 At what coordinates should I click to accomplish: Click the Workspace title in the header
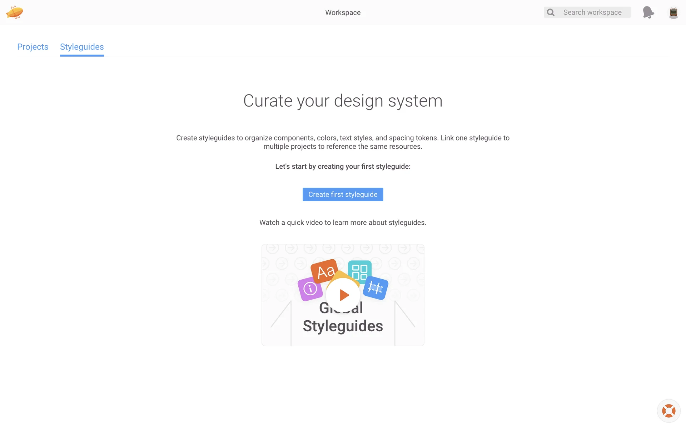pyautogui.click(x=343, y=12)
